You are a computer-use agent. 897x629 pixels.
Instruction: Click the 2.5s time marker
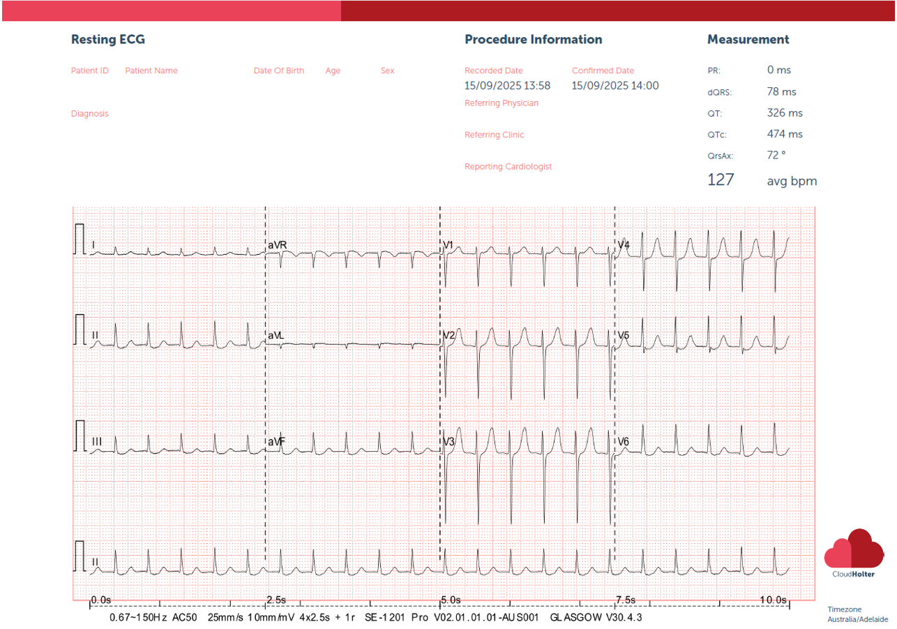coord(276,600)
